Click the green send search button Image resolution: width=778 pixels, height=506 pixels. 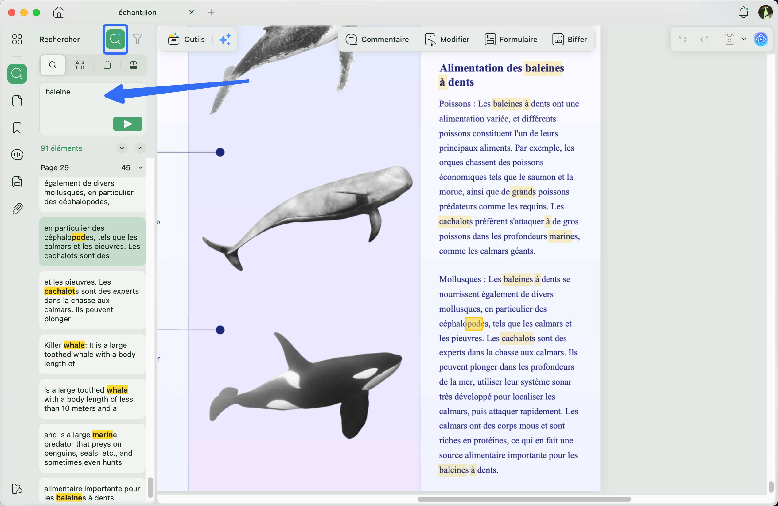tap(127, 124)
